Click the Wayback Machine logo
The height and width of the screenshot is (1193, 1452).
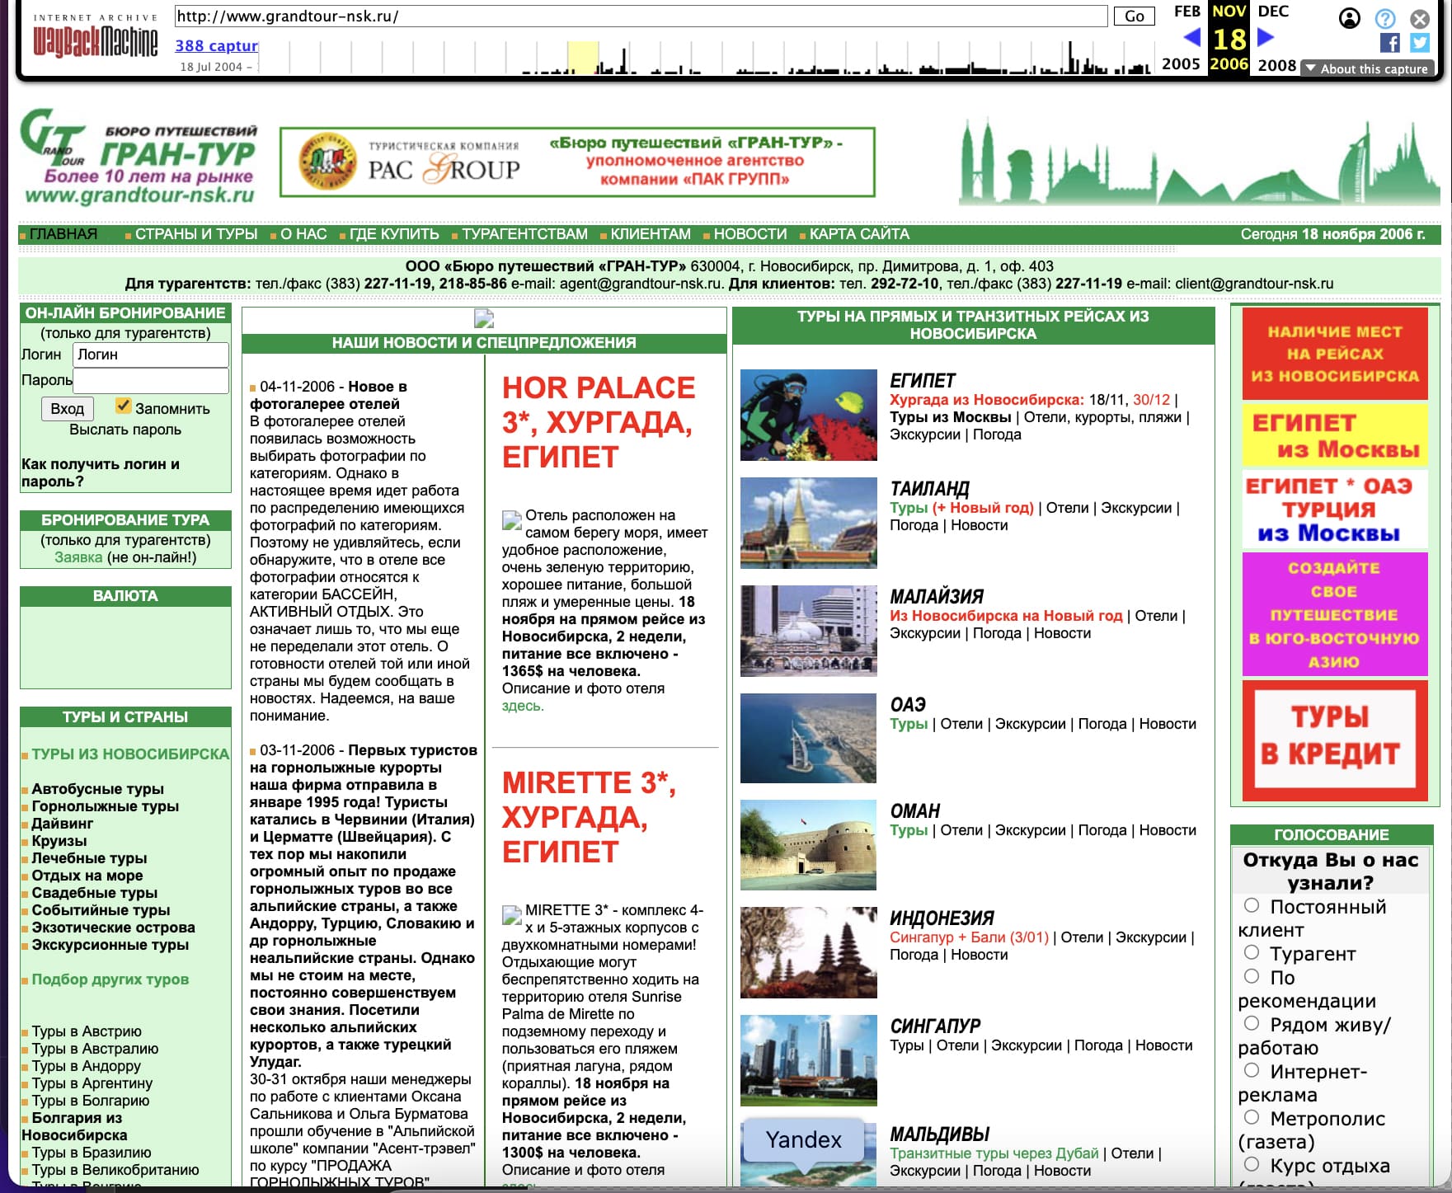[x=95, y=35]
